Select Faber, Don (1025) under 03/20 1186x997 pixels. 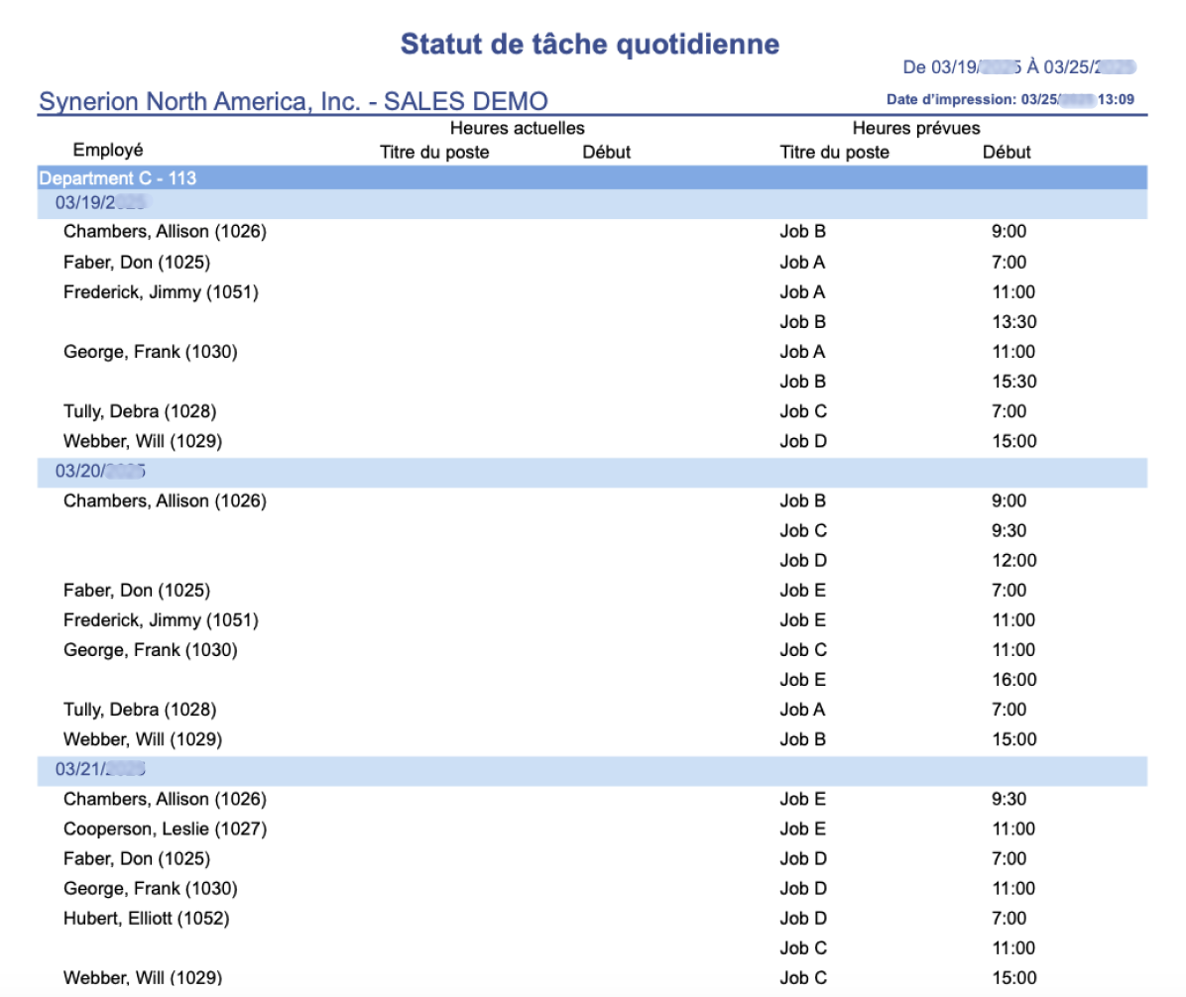(x=137, y=591)
